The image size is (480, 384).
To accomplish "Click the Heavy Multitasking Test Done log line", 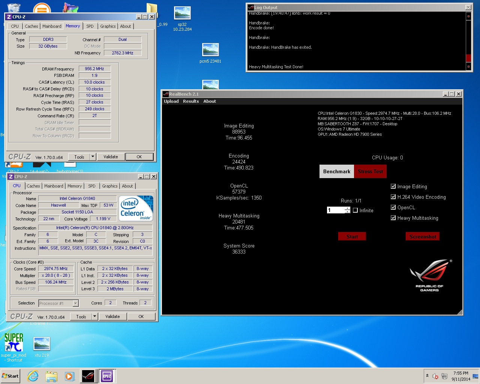I will click(276, 67).
